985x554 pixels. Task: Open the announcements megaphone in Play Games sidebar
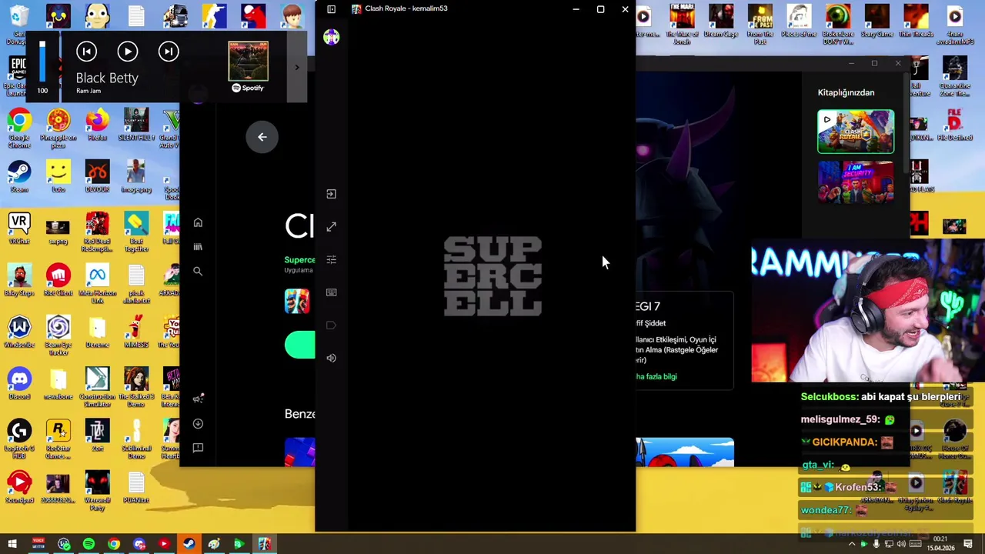coord(198,399)
